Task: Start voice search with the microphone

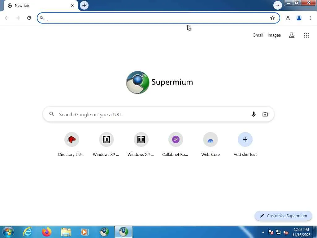Action: 254,114
